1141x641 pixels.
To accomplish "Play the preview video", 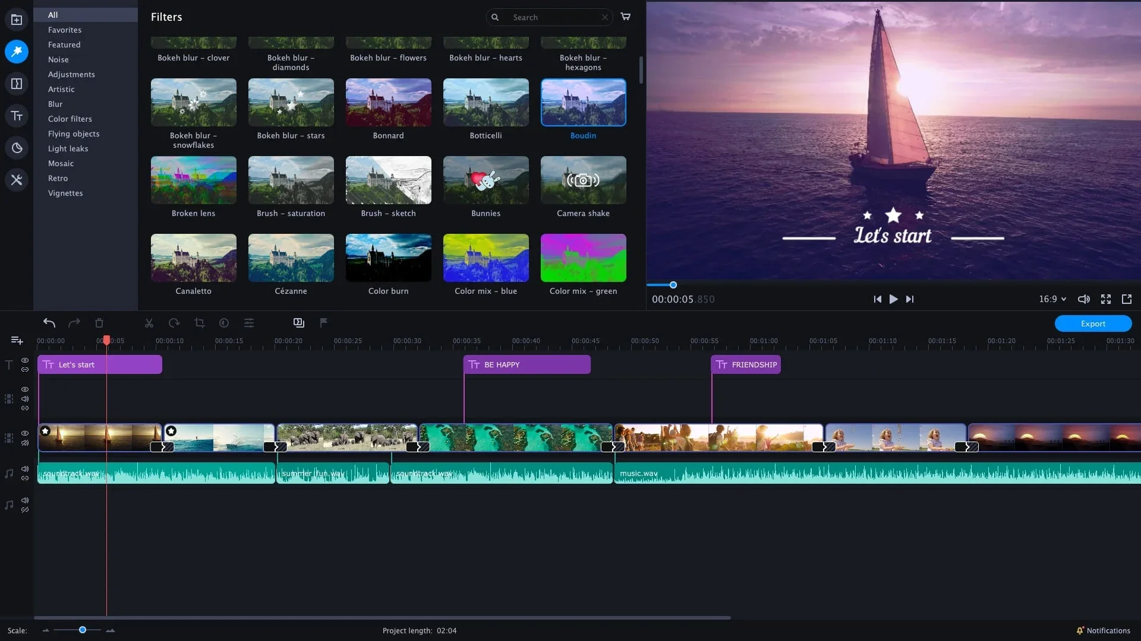I will point(893,299).
